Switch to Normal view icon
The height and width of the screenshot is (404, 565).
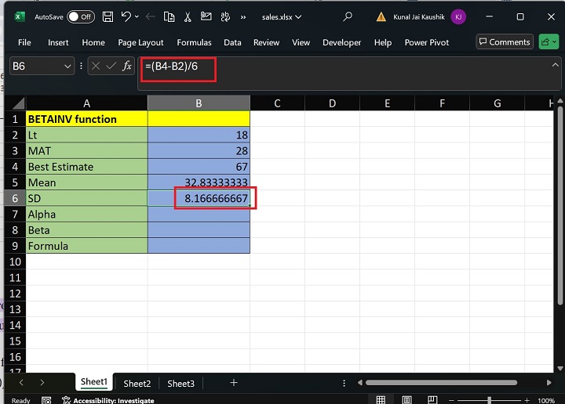coord(381,399)
